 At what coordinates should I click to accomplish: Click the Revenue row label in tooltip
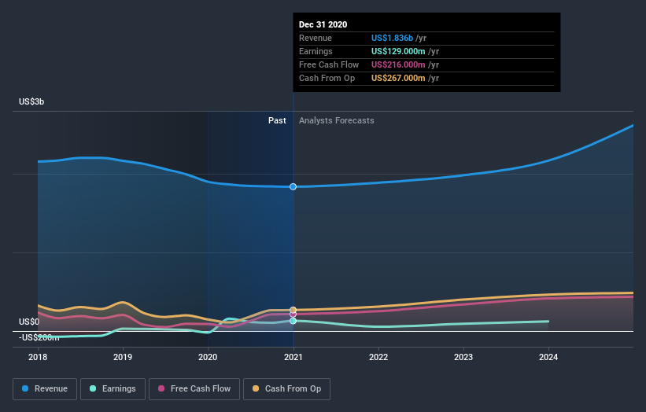pyautogui.click(x=316, y=38)
